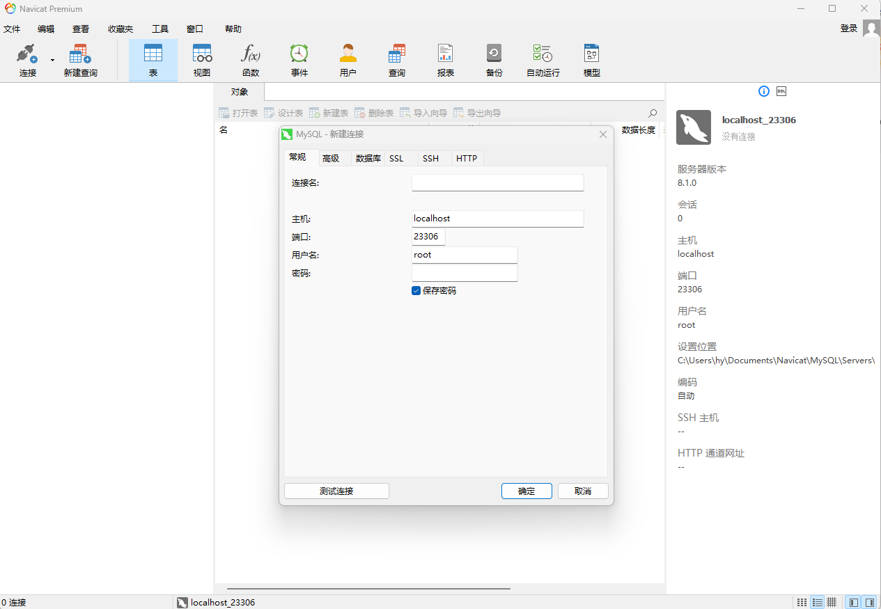Open the 编辑 menu
This screenshot has width=881, height=609.
pyautogui.click(x=46, y=29)
